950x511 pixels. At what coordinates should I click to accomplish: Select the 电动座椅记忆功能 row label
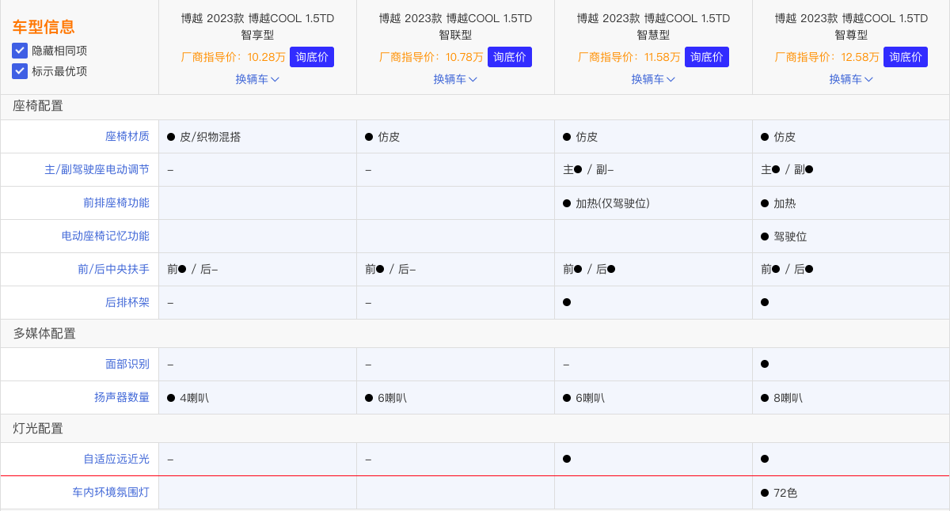pos(105,236)
